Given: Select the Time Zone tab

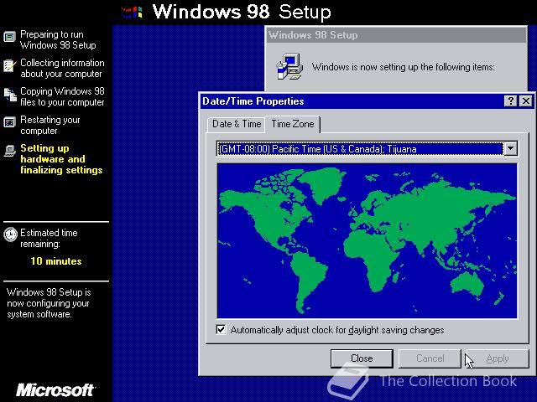Looking at the screenshot, I should tap(293, 124).
